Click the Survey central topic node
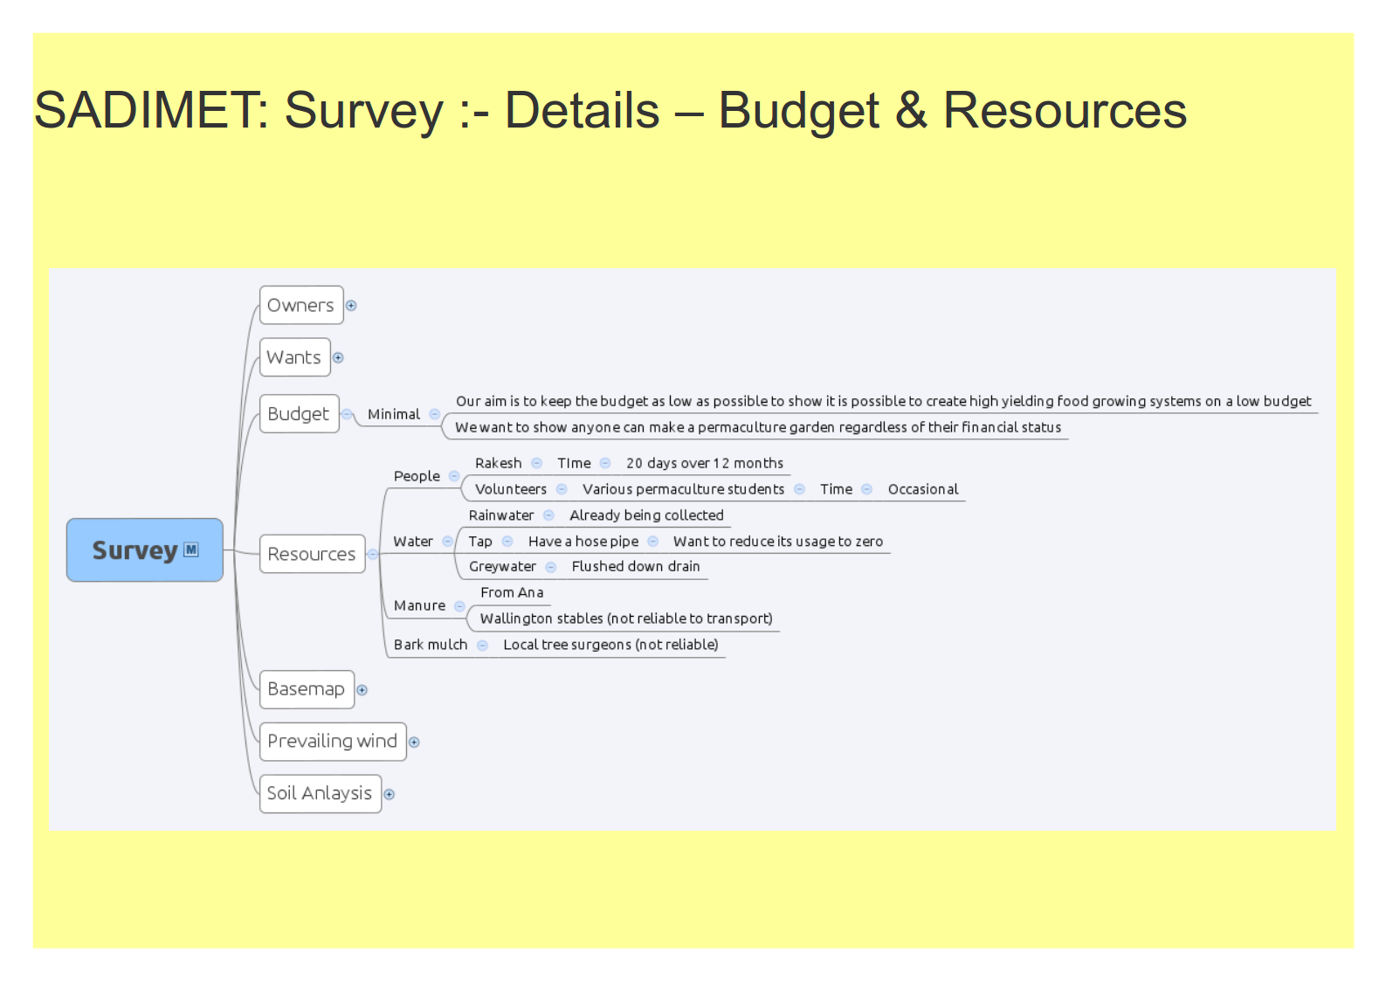Viewport: 1386px width, 981px height. tap(135, 550)
